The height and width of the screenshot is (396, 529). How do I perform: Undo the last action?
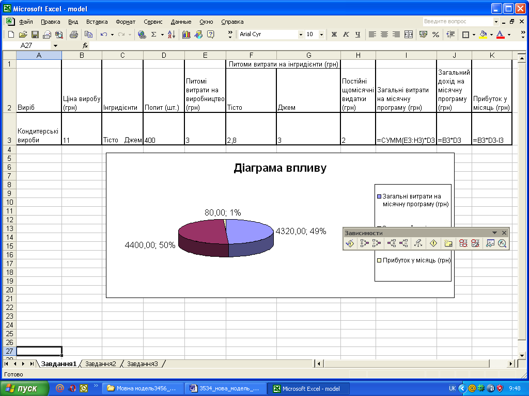(x=103, y=35)
